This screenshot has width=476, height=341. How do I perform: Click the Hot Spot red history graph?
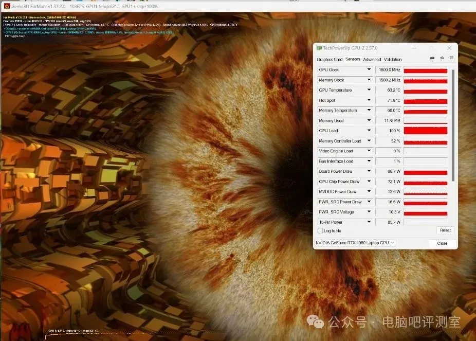[425, 100]
